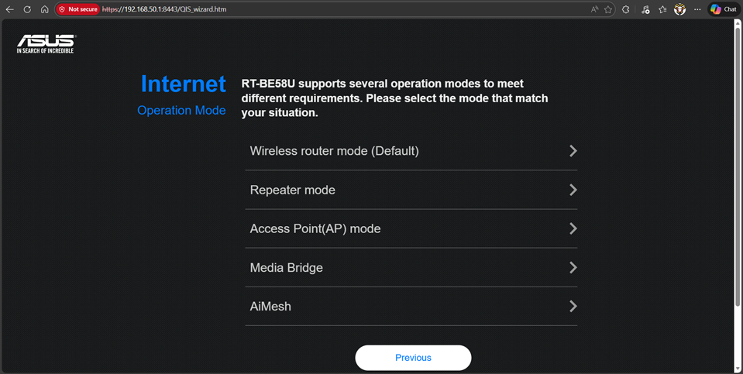Open the browser Extensions puzzle icon
This screenshot has height=374, width=743.
(x=626, y=9)
